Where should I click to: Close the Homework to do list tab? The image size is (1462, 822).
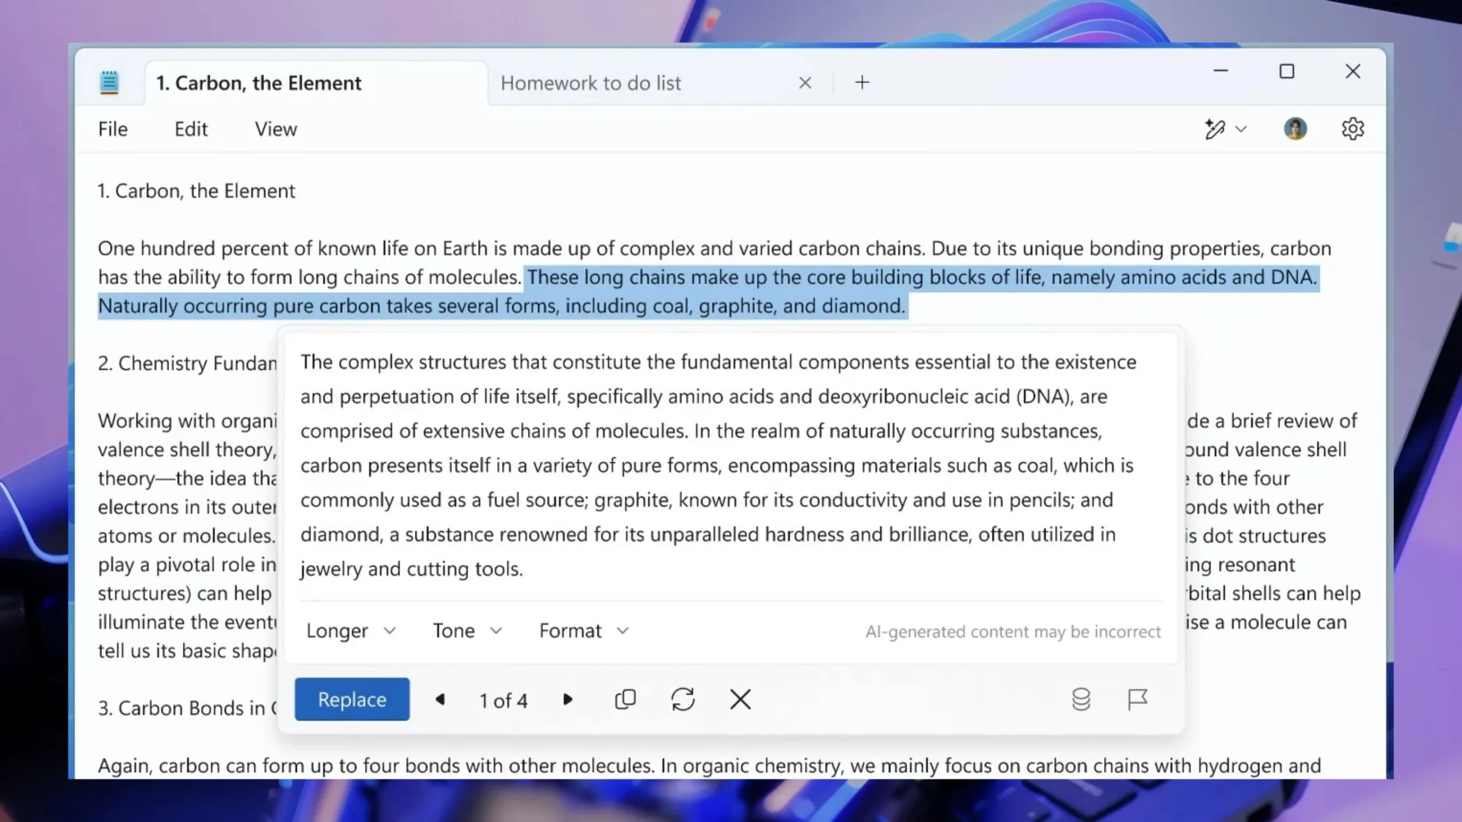point(805,83)
